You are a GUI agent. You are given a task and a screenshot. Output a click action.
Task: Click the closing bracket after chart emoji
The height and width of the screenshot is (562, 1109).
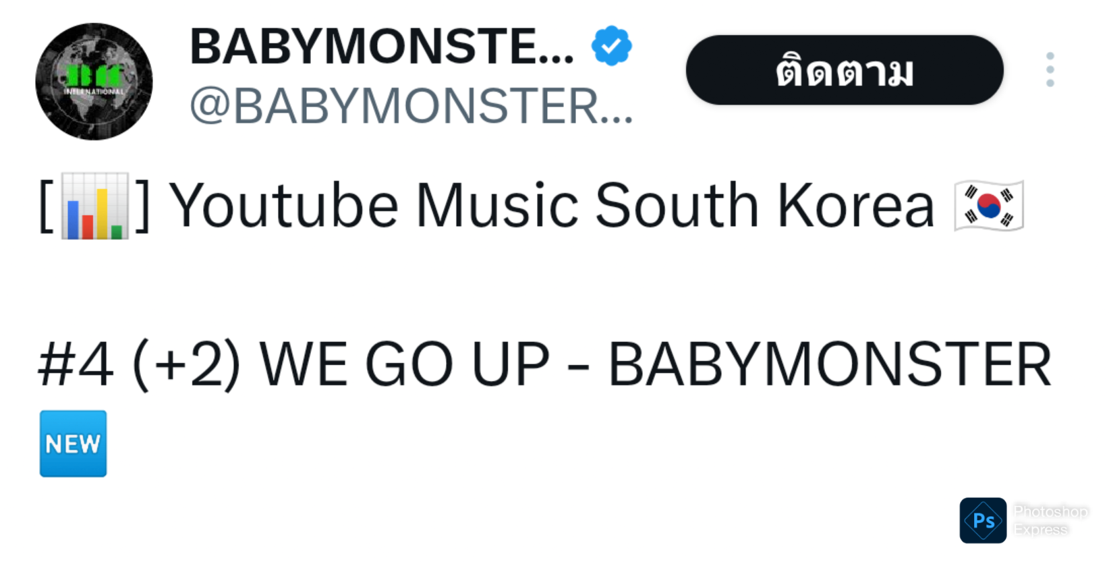click(142, 206)
